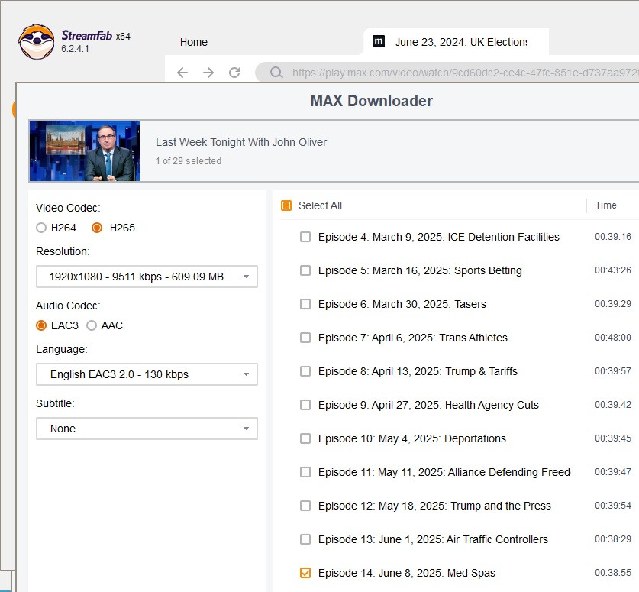Viewport: 639px width, 592px height.
Task: Check Episode 13 Air Traffic Controllers
Action: point(305,539)
